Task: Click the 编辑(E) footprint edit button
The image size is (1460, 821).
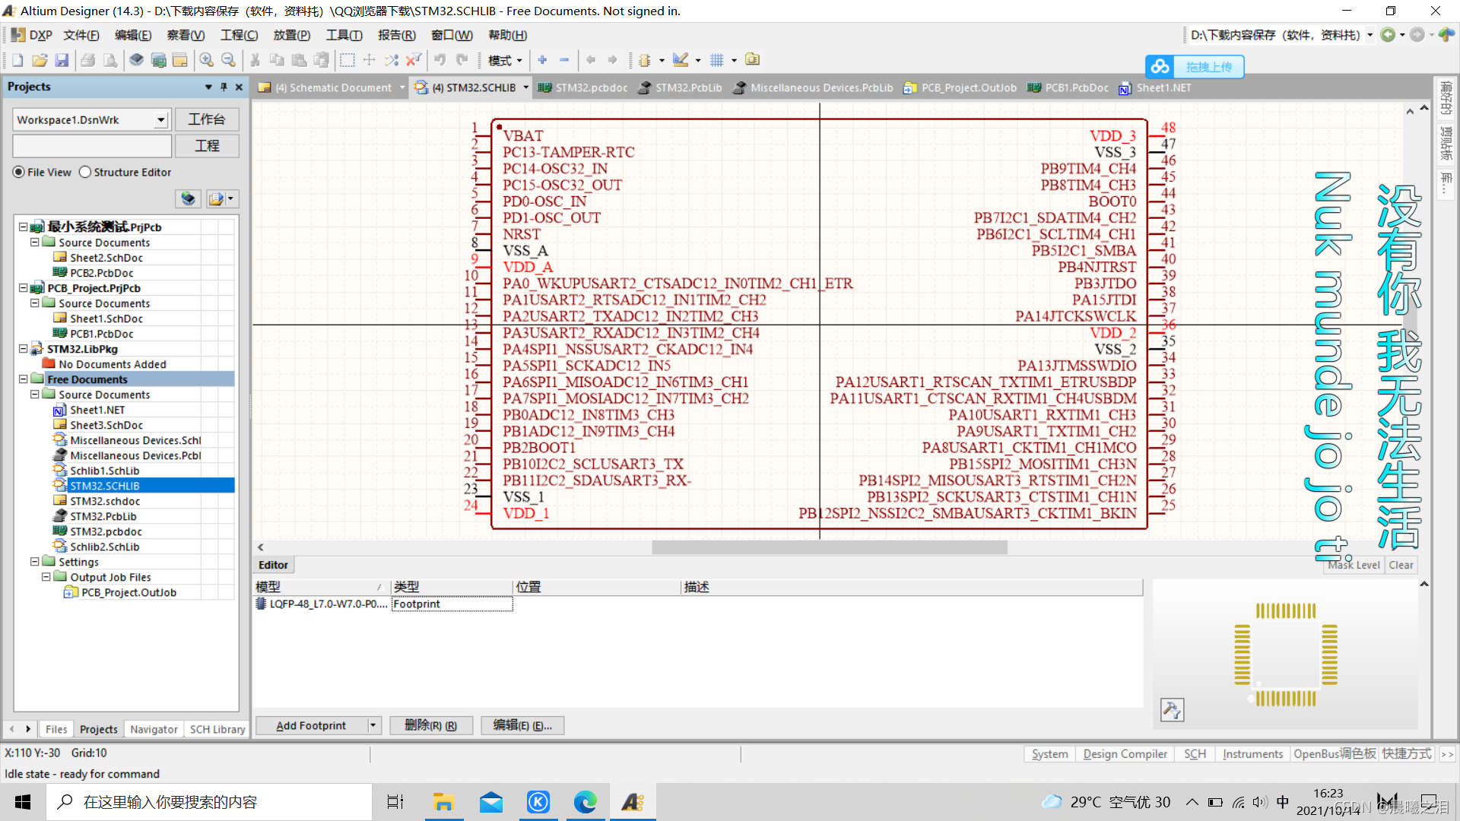Action: [522, 725]
